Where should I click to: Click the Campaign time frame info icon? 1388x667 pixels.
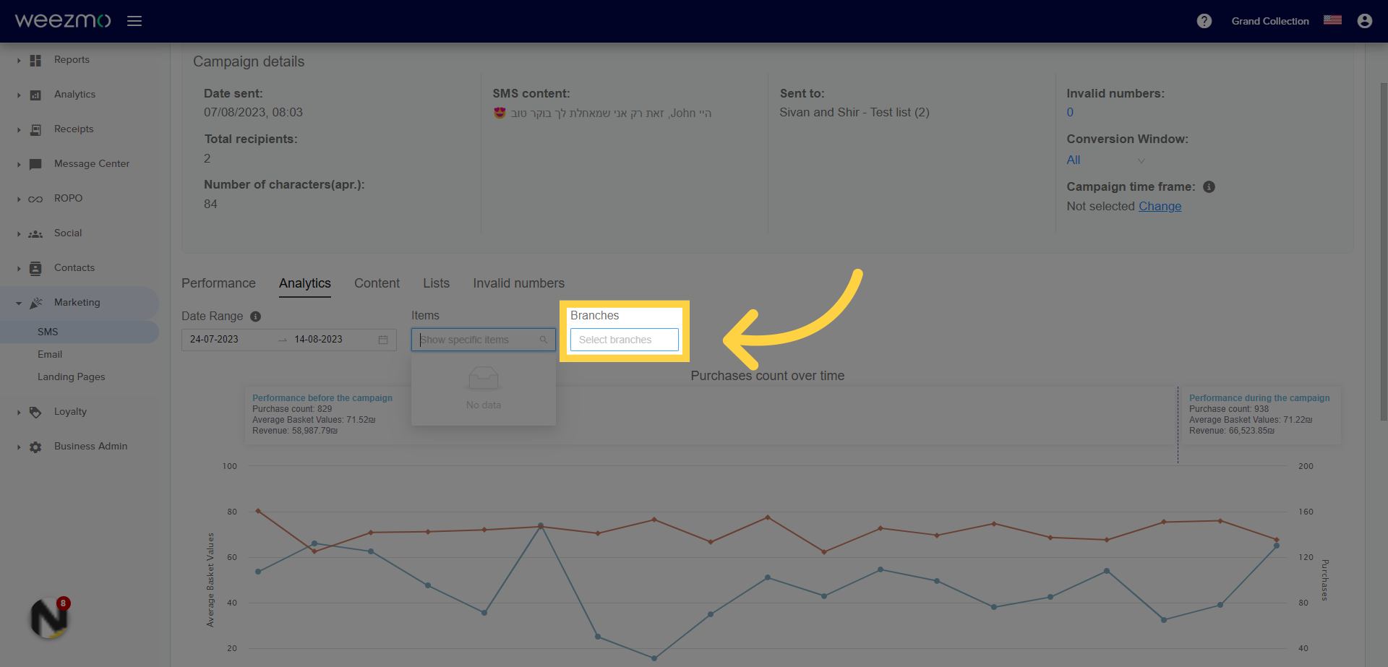click(1209, 187)
